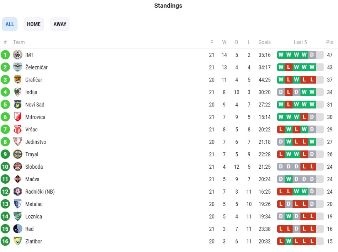Click IMT's latest draw result badge
Screen dimensions: 338x252
tap(312, 55)
